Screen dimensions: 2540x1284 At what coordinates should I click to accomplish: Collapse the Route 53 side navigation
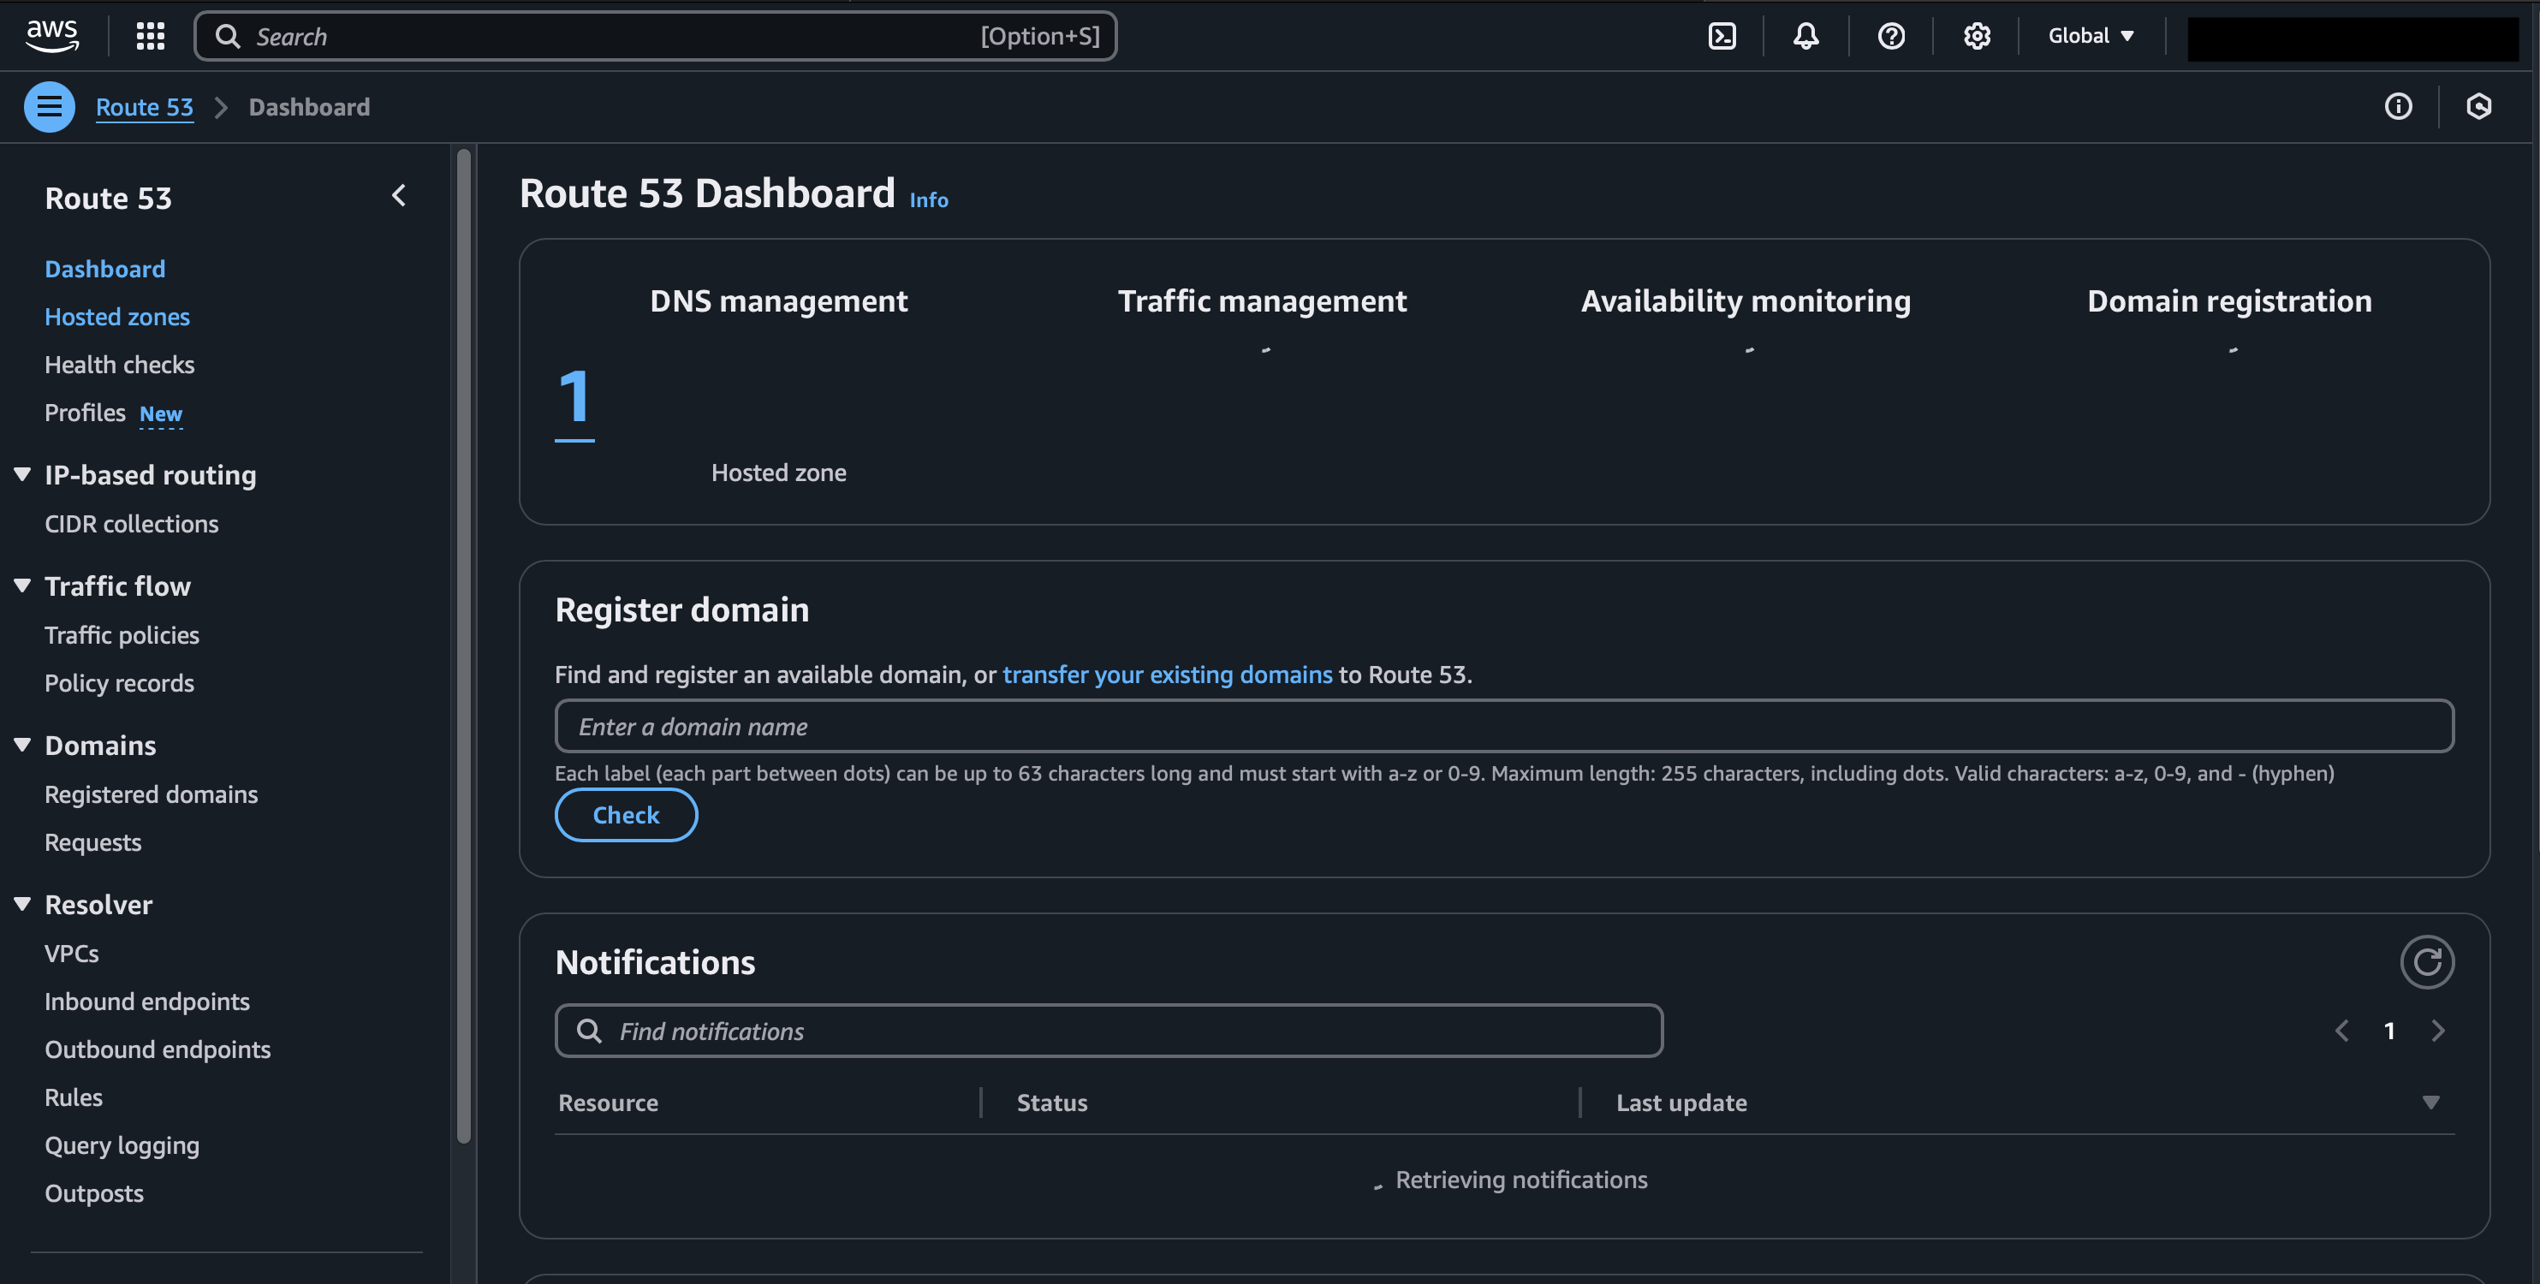(x=399, y=196)
